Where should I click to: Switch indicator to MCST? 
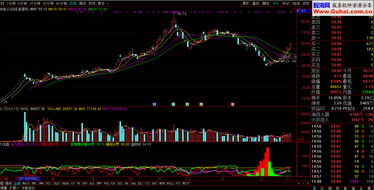(186, 183)
